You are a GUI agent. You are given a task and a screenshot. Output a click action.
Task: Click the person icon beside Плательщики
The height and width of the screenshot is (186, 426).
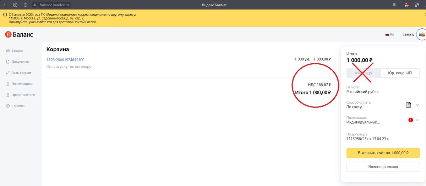click(8, 84)
